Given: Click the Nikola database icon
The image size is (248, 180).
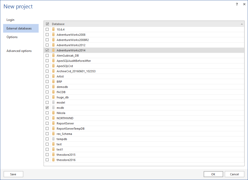Looking at the screenshot, I should (x=54, y=113).
